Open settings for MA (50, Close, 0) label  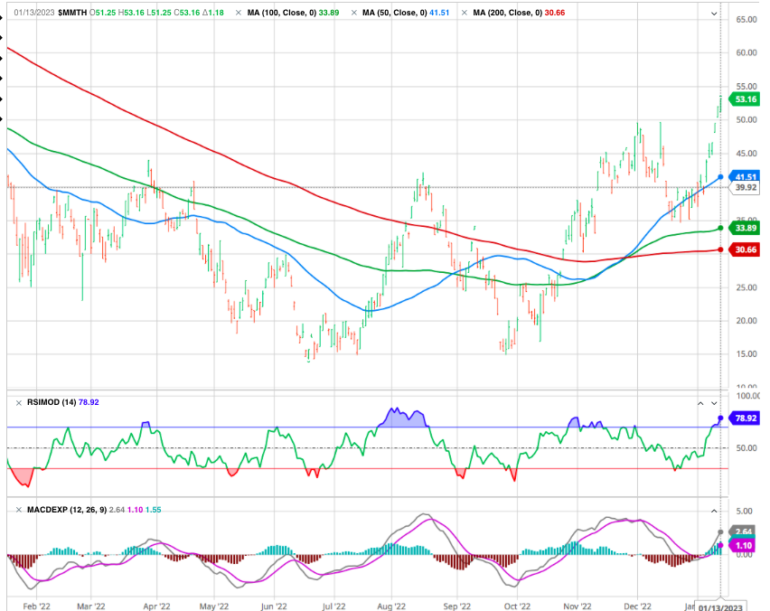point(395,13)
